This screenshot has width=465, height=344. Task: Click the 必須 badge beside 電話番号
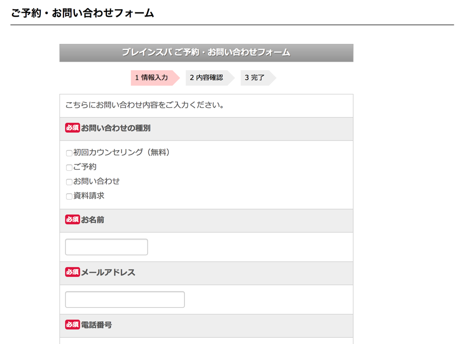pos(72,324)
